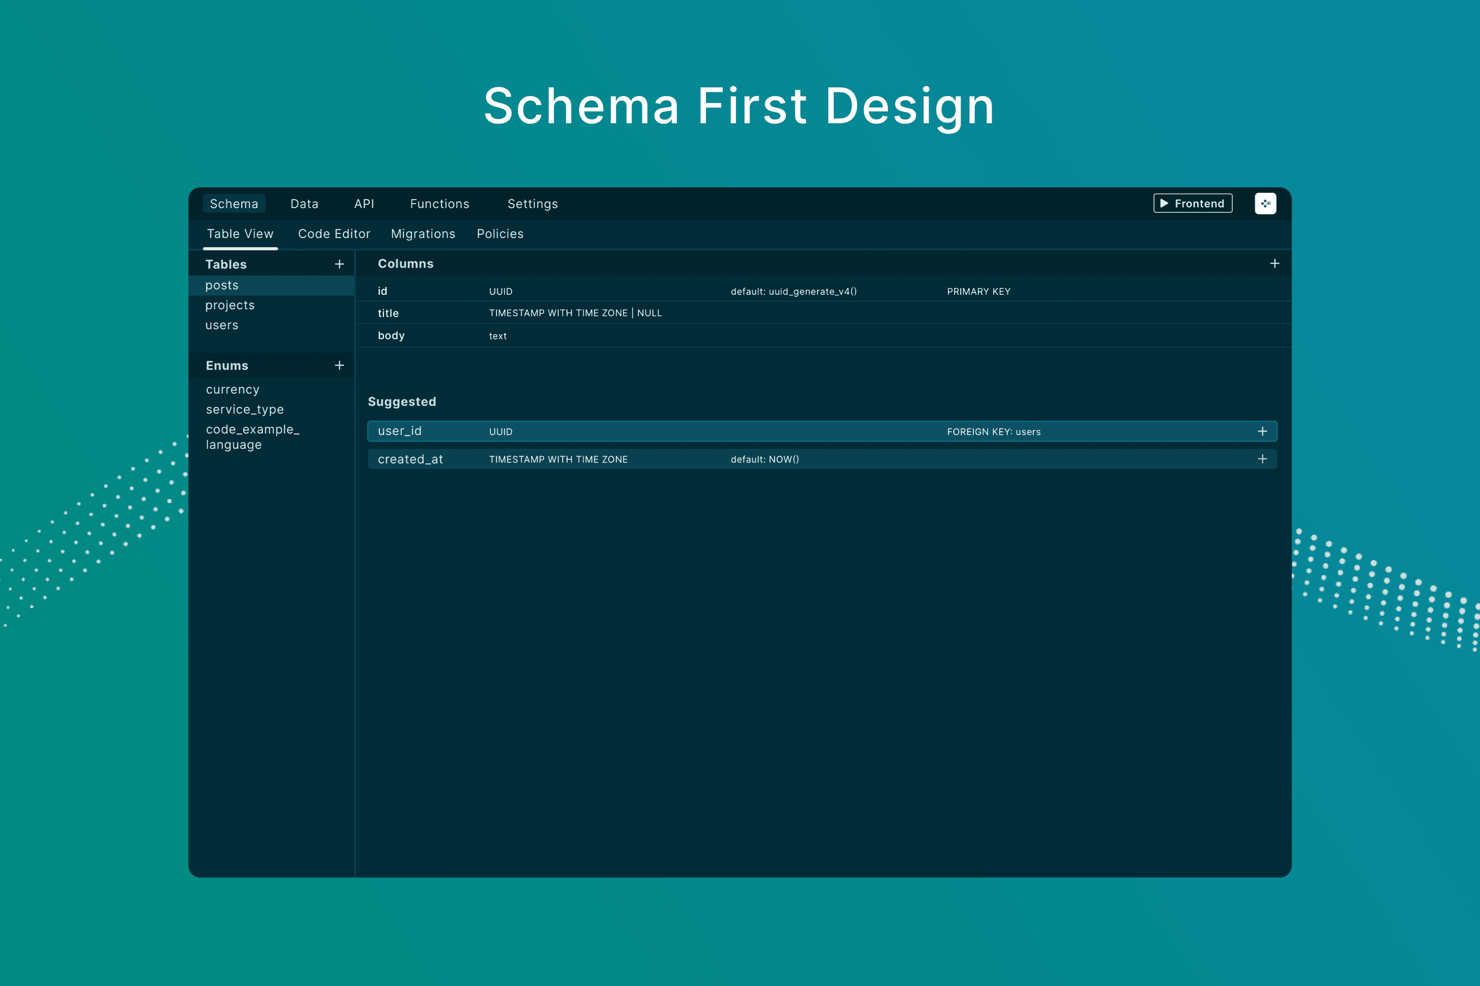Image resolution: width=1480 pixels, height=986 pixels.
Task: Open the Data tab
Action: (x=304, y=204)
